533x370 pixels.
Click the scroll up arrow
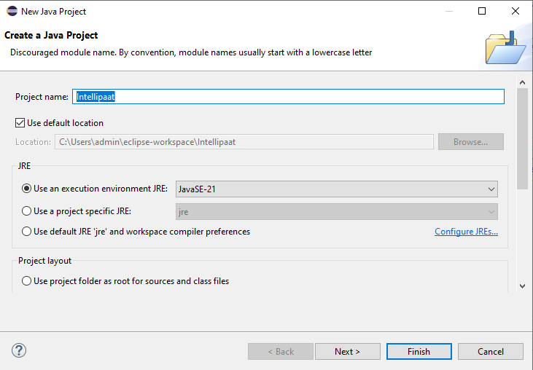[x=523, y=82]
